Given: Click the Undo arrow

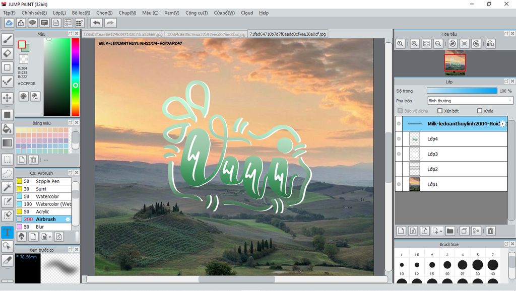Looking at the screenshot, I should click(97, 23).
